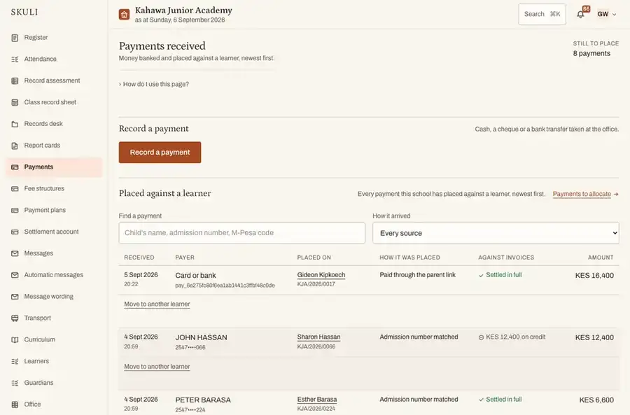Click the Amount column header
The height and width of the screenshot is (415, 630).
(x=601, y=258)
